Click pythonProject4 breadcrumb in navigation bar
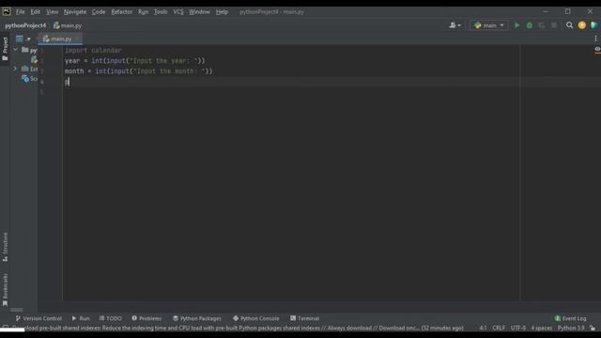The image size is (601, 338). [x=25, y=25]
